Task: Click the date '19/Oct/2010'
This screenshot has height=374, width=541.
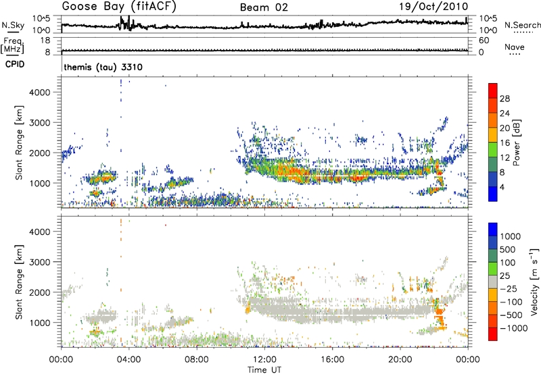Action: [433, 7]
